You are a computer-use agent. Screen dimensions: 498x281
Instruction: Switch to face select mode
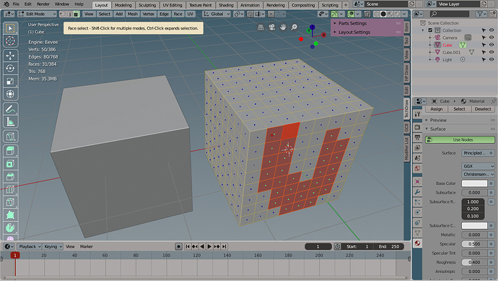(76, 14)
